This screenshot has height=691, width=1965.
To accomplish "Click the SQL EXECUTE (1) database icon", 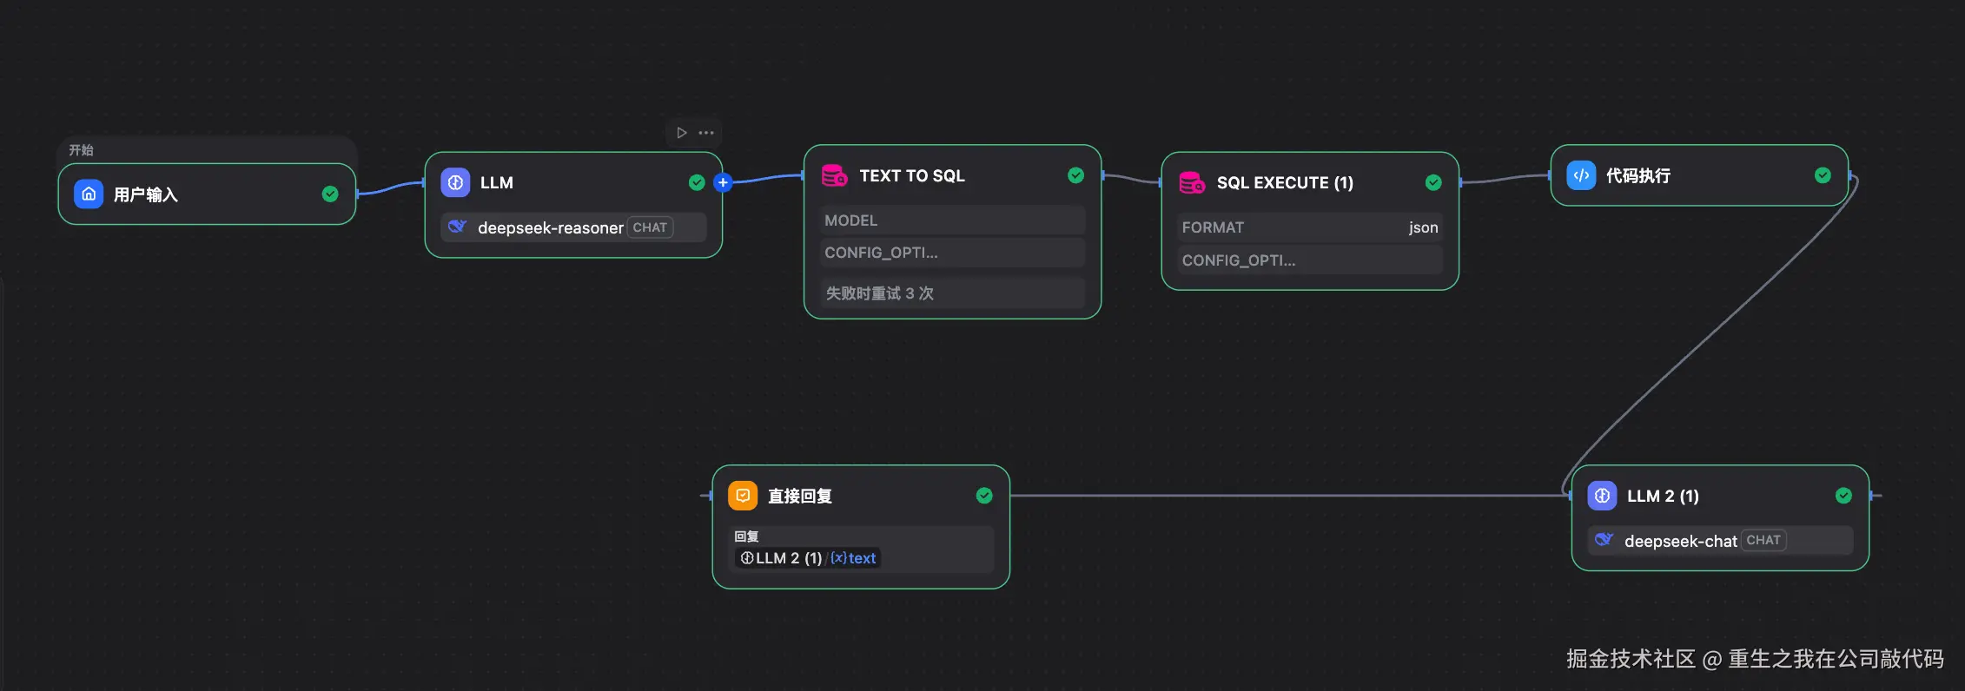I will 1191,182.
